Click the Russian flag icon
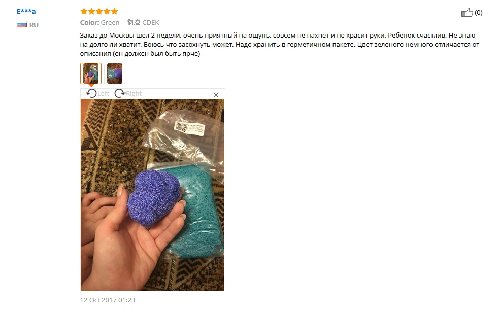This screenshot has height=312, width=499. click(x=22, y=24)
